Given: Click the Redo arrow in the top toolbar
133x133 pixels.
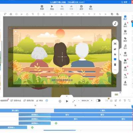Looking at the screenshot, I should click(x=71, y=7).
